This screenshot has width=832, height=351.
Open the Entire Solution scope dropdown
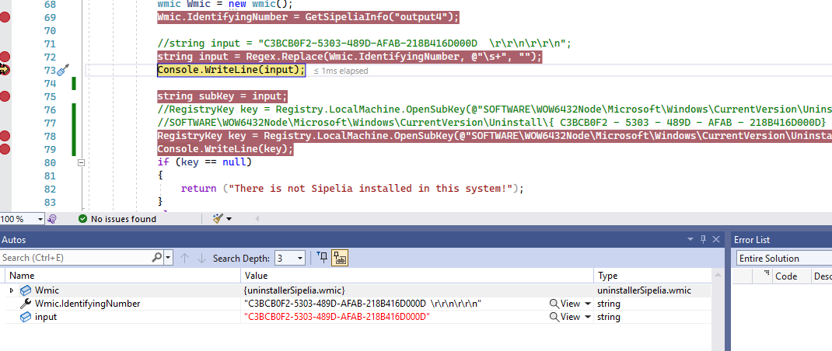(x=784, y=259)
